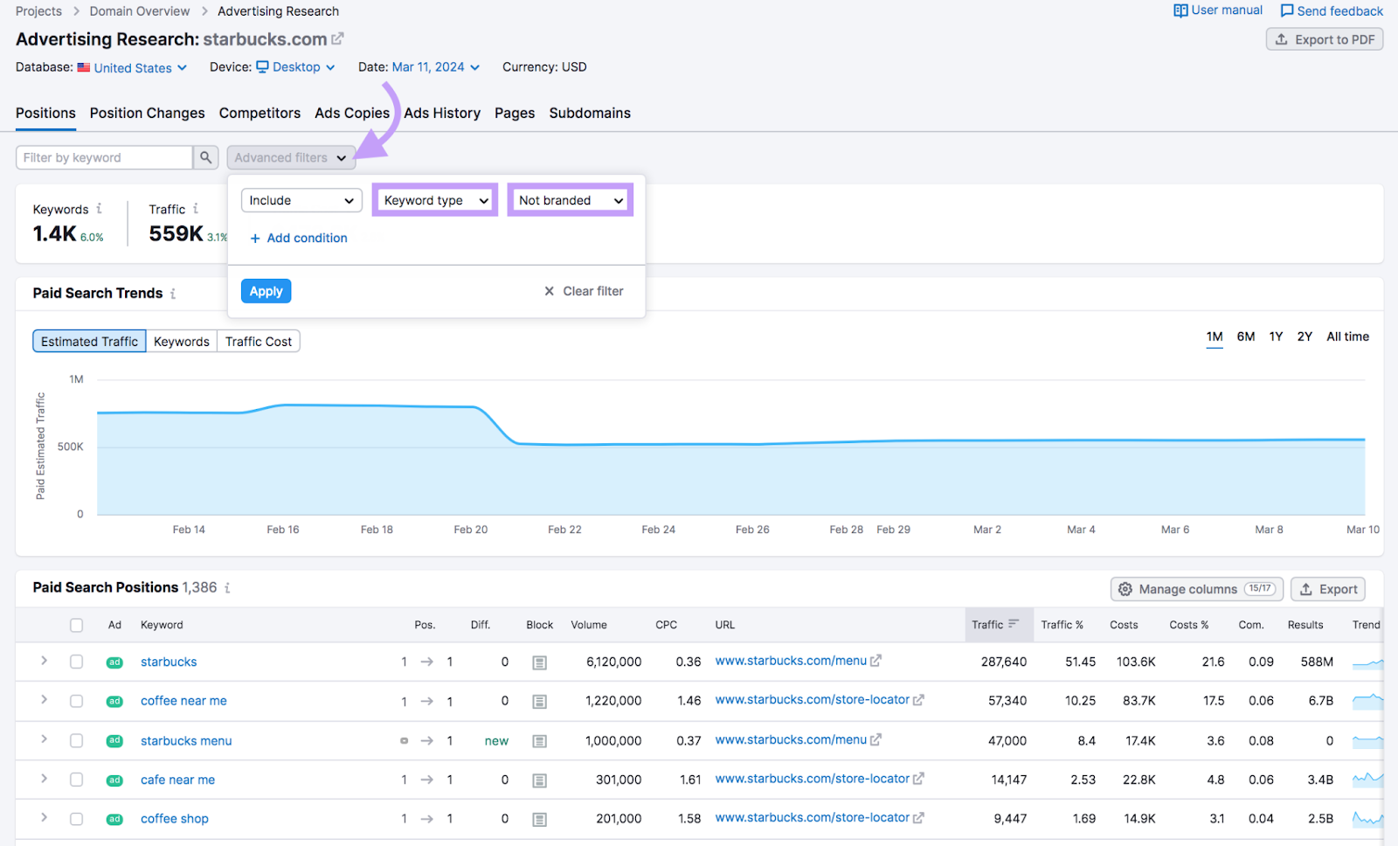
Task: Apply the advanced filter
Action: coord(266,290)
